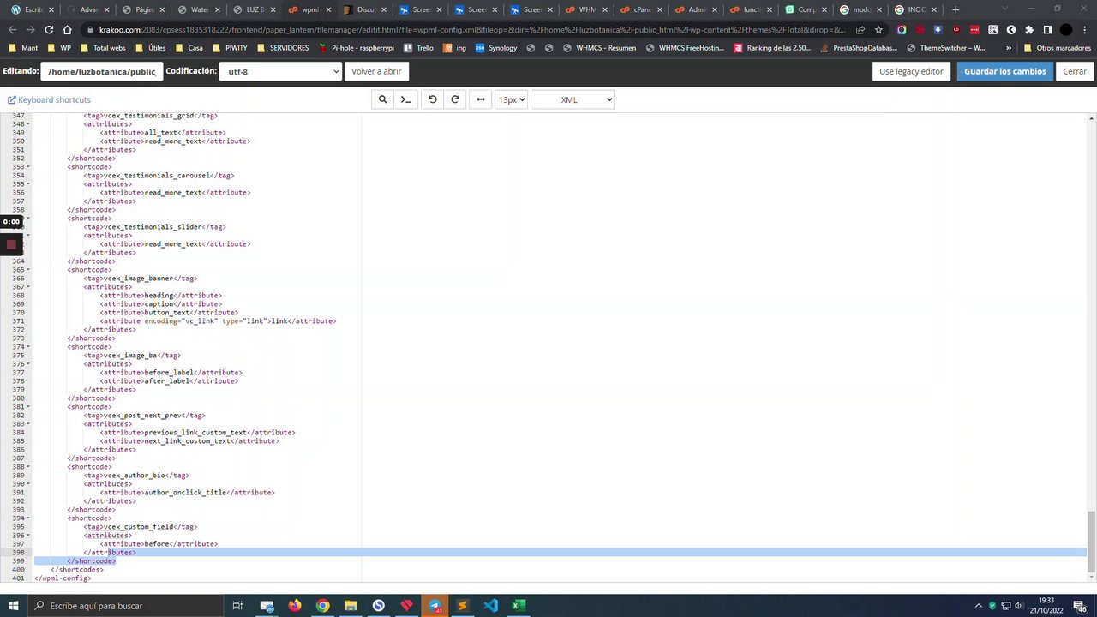
Task: Open the Pi-hole - raspberrypi bookmark
Action: [356, 48]
